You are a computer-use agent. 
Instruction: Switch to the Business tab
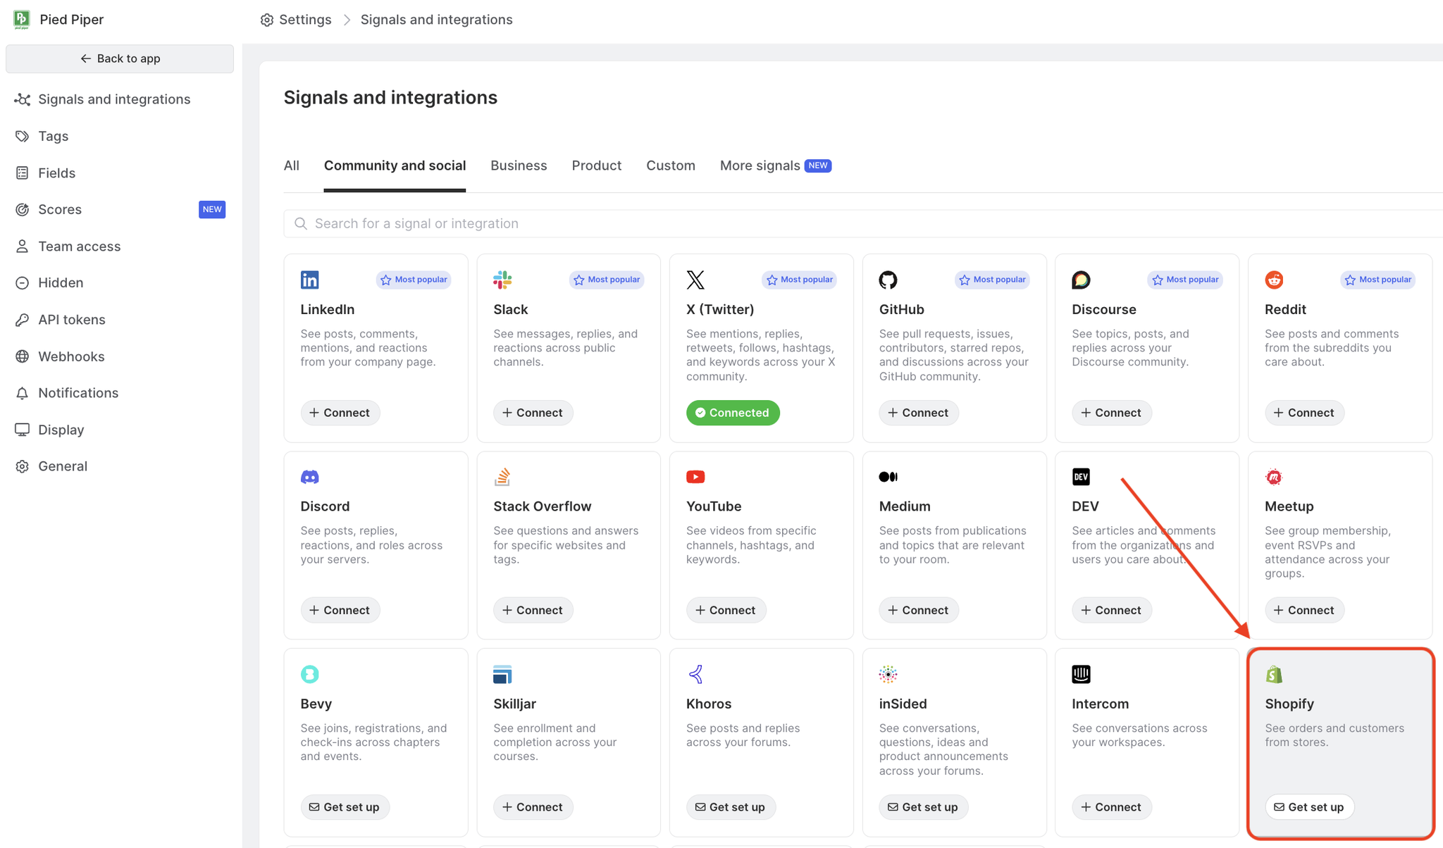pyautogui.click(x=519, y=166)
